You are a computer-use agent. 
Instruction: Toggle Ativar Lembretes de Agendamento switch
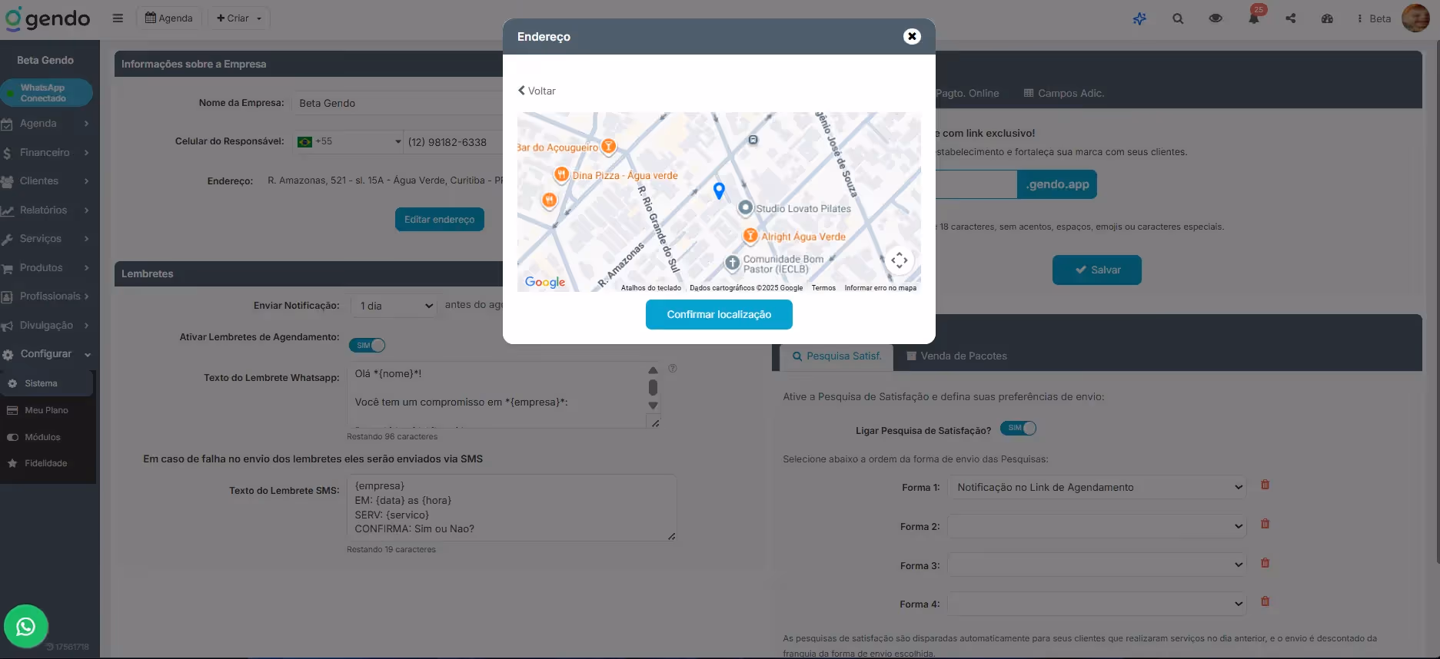tap(367, 346)
